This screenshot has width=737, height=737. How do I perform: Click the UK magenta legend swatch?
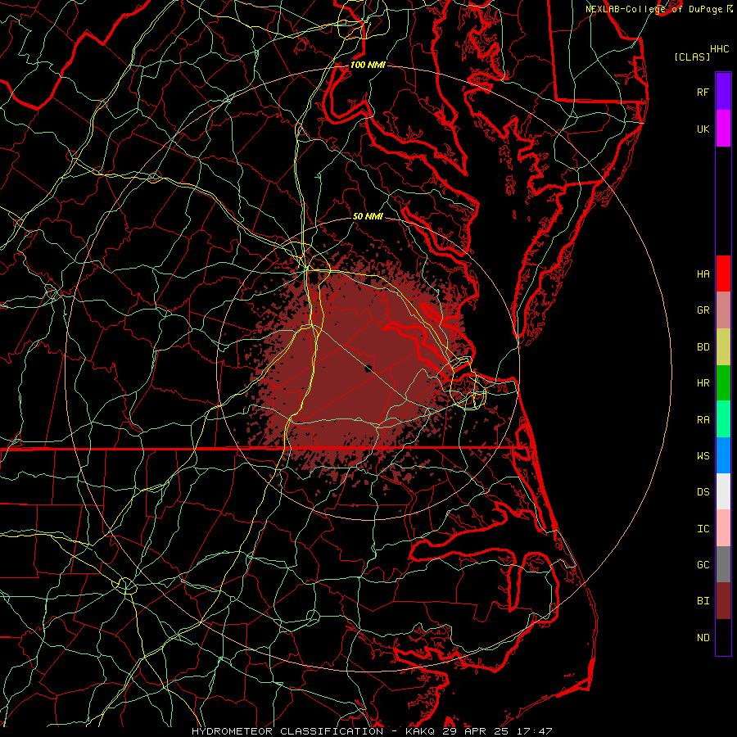723,129
